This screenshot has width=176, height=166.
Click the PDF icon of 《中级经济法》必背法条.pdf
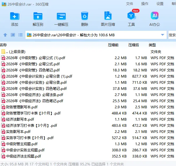(x=4, y=95)
